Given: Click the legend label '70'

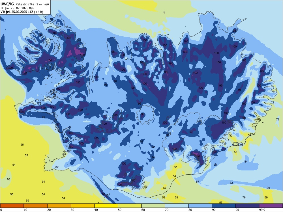Looking at the screenshot, I should pos(167,210).
